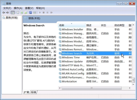Select the Windows Update service

72,61
